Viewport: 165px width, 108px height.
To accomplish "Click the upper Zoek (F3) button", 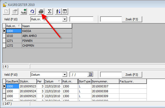I will pos(132,19).
